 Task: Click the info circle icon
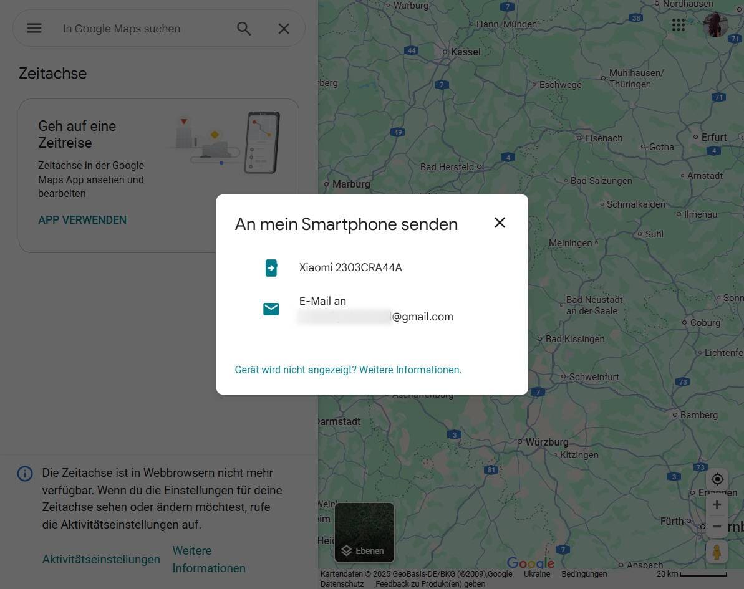click(x=25, y=473)
